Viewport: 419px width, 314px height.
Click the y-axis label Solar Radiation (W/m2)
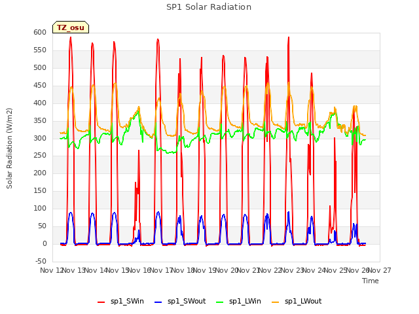click(x=9, y=148)
